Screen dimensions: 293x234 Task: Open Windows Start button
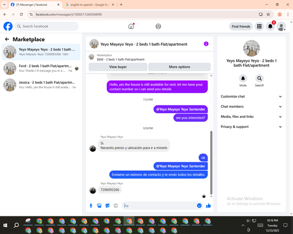(5, 225)
